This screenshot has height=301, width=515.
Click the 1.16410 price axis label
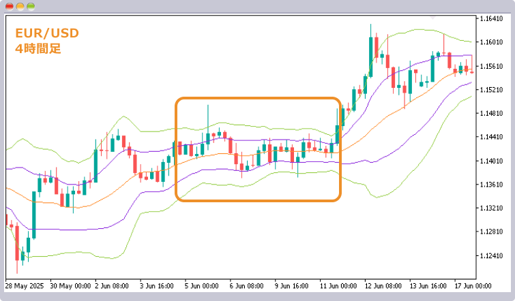point(492,18)
